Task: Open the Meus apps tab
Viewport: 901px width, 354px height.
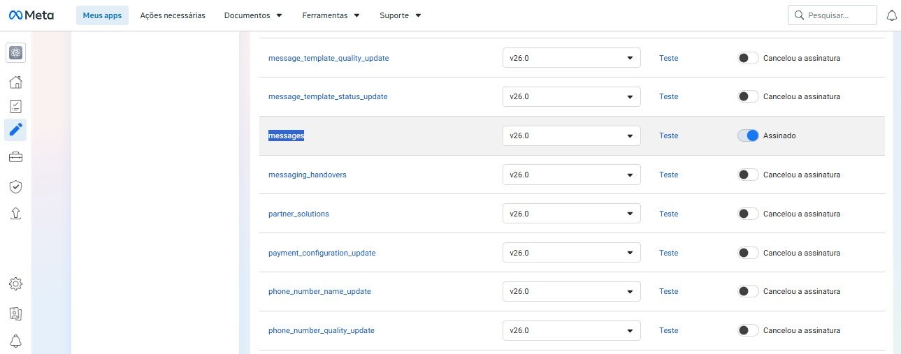Action: (x=102, y=15)
